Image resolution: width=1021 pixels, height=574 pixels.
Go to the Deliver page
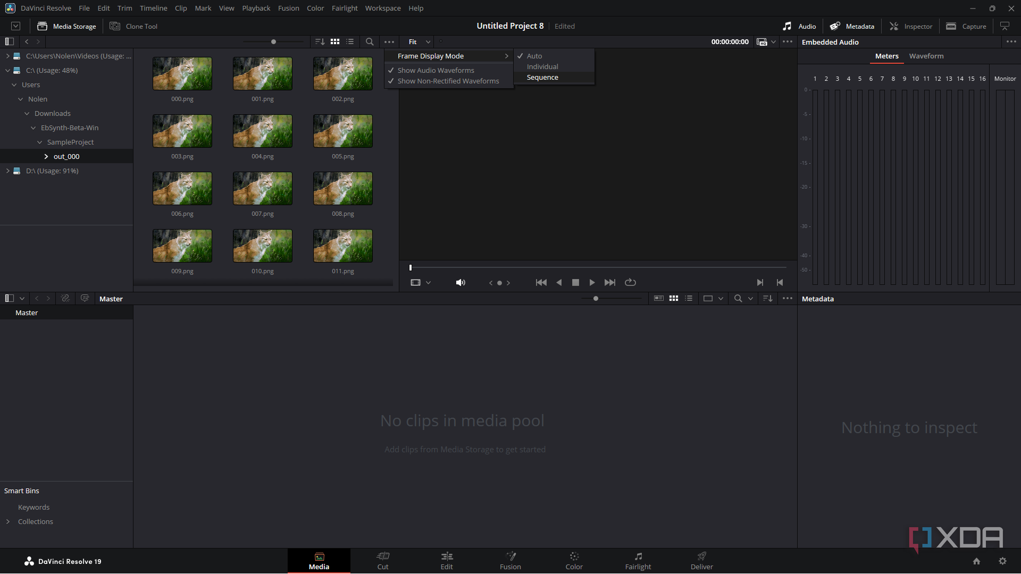tap(702, 561)
